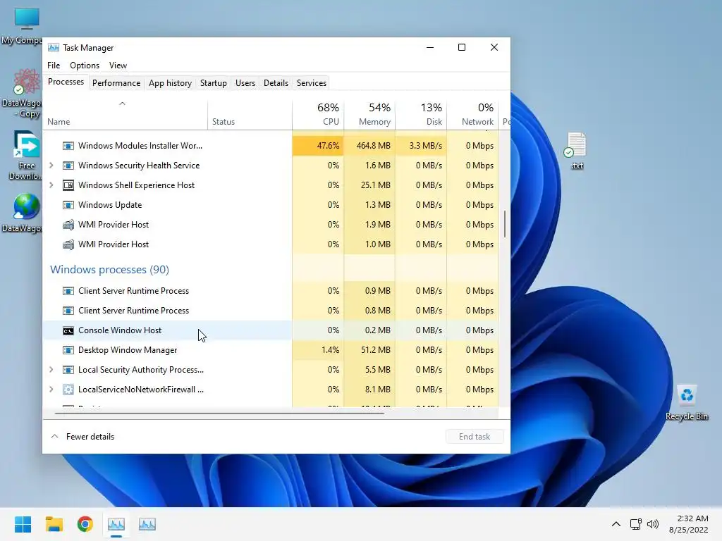Open the network icon in system tray

636,524
